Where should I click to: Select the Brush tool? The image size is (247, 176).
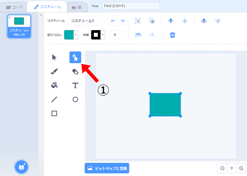[54, 71]
